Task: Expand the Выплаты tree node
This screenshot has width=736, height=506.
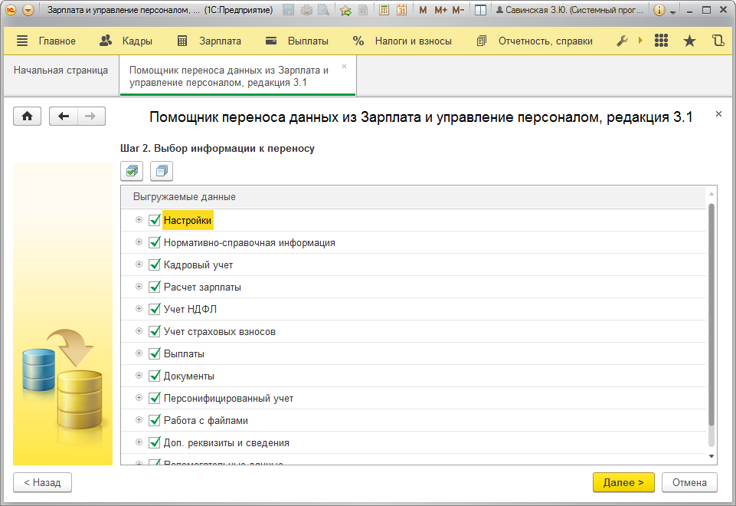Action: pos(139,353)
